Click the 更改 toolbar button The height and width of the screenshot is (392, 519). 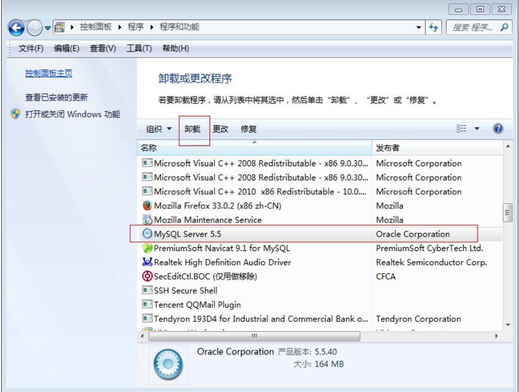(x=220, y=129)
